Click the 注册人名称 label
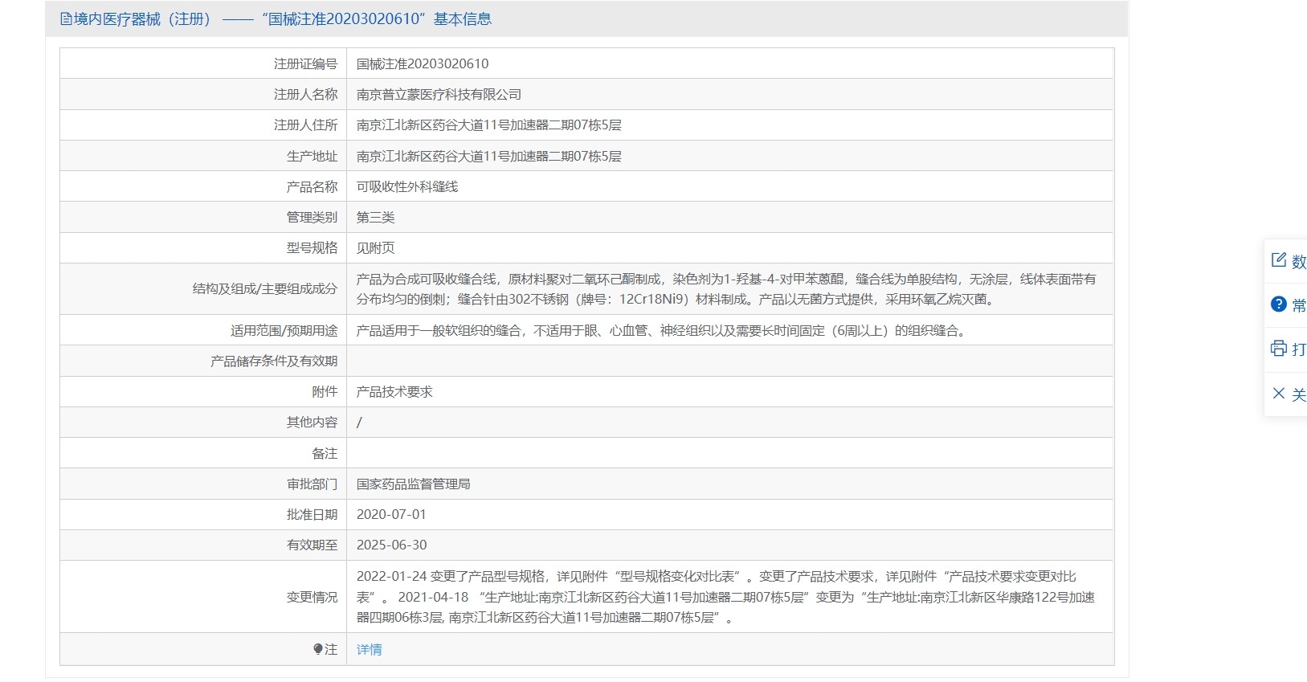Screen dimensions: 1307x682 click(x=305, y=94)
